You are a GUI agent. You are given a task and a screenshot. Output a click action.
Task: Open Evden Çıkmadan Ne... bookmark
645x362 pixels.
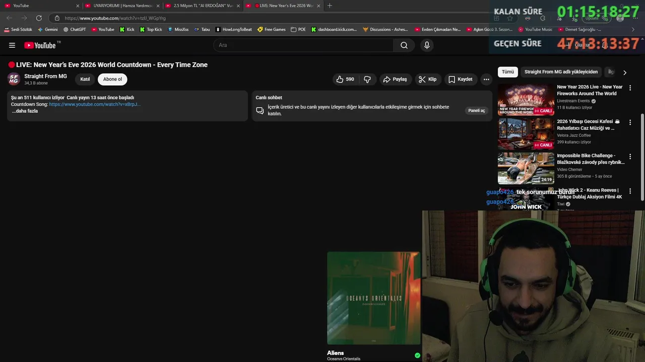(438, 30)
